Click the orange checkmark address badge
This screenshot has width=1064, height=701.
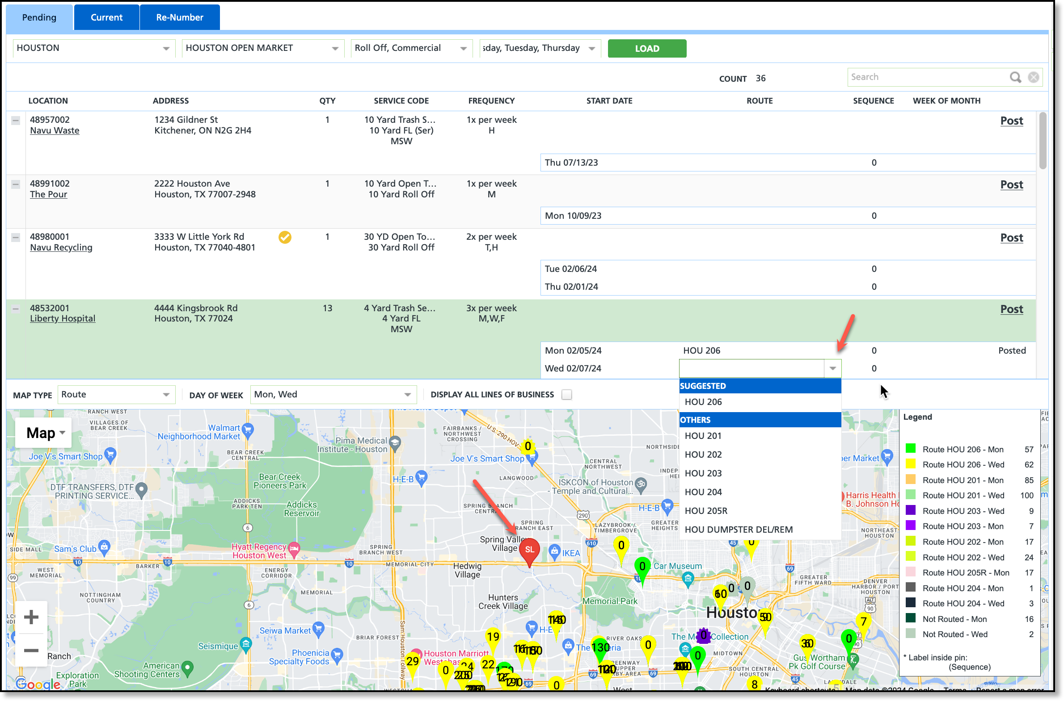click(285, 237)
